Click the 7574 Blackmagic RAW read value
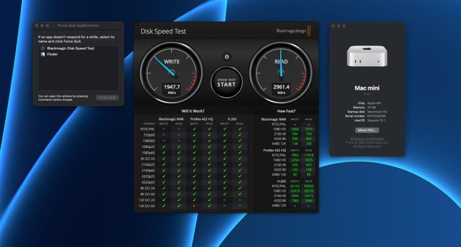The height and width of the screenshot is (247, 461). 309,129
